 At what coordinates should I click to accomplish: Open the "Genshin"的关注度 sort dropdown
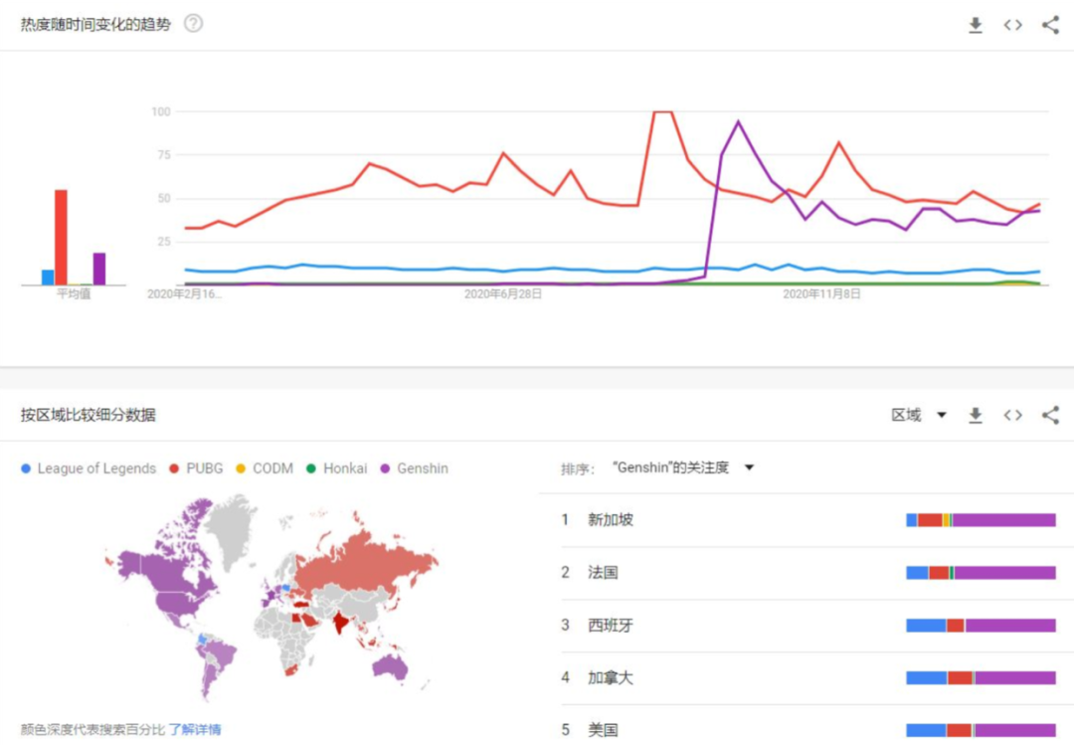click(683, 467)
